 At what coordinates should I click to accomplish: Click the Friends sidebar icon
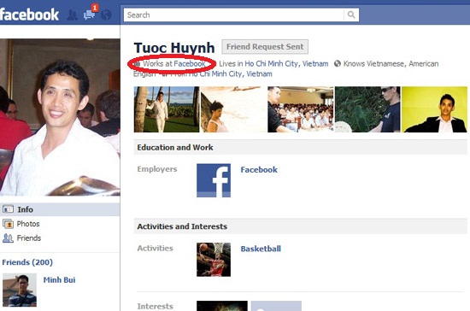pos(8,238)
